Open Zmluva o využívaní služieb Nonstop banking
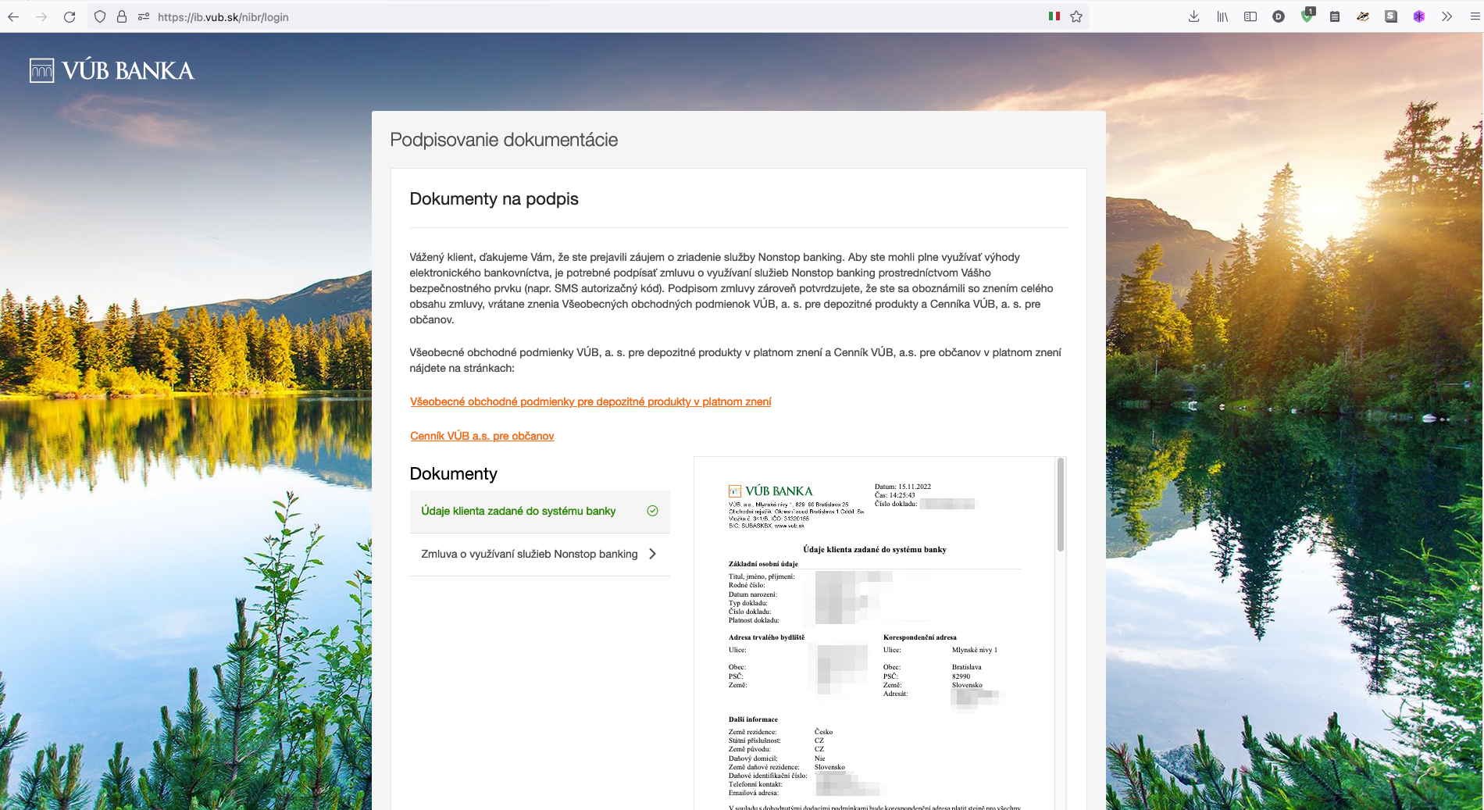The height and width of the screenshot is (810, 1484). coord(540,555)
